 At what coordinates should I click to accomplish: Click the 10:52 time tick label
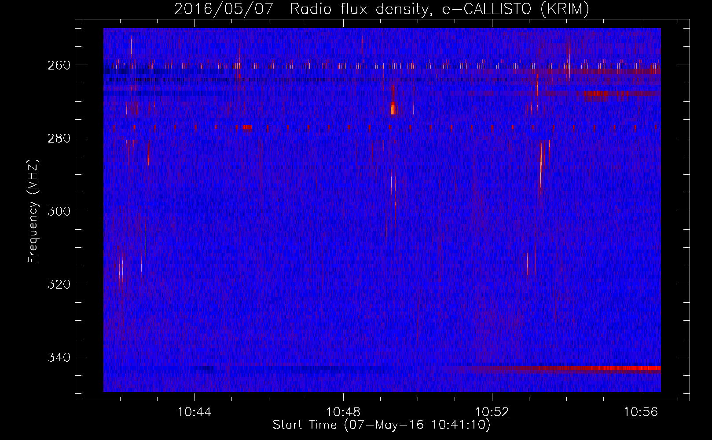(x=492, y=412)
